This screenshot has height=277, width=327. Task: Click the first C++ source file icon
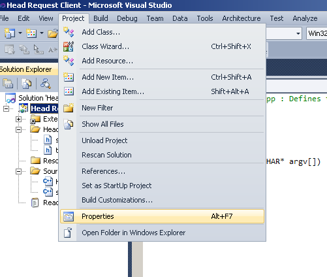48,182
